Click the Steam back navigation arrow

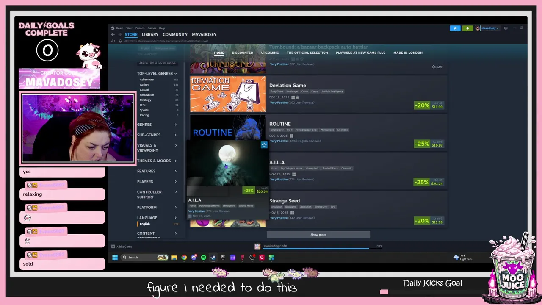click(x=113, y=35)
